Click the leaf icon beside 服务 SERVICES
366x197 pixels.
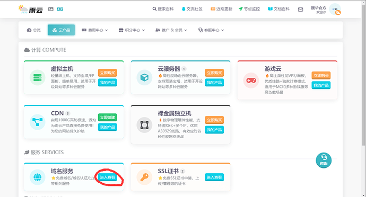(x=27, y=152)
